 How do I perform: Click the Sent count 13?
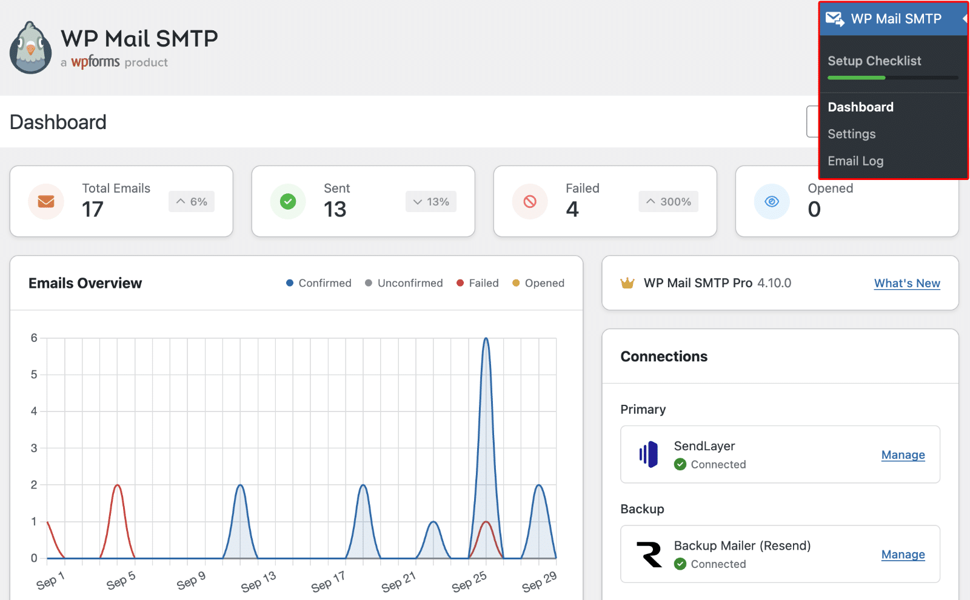335,210
